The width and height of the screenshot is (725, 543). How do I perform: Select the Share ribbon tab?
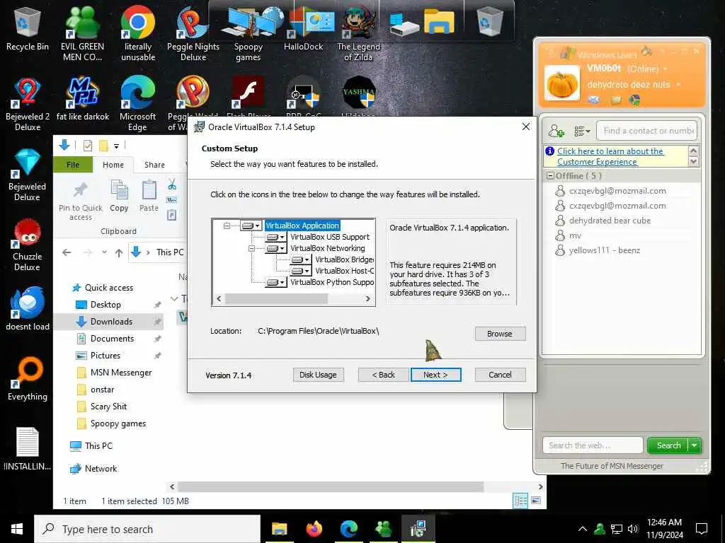pyautogui.click(x=154, y=165)
